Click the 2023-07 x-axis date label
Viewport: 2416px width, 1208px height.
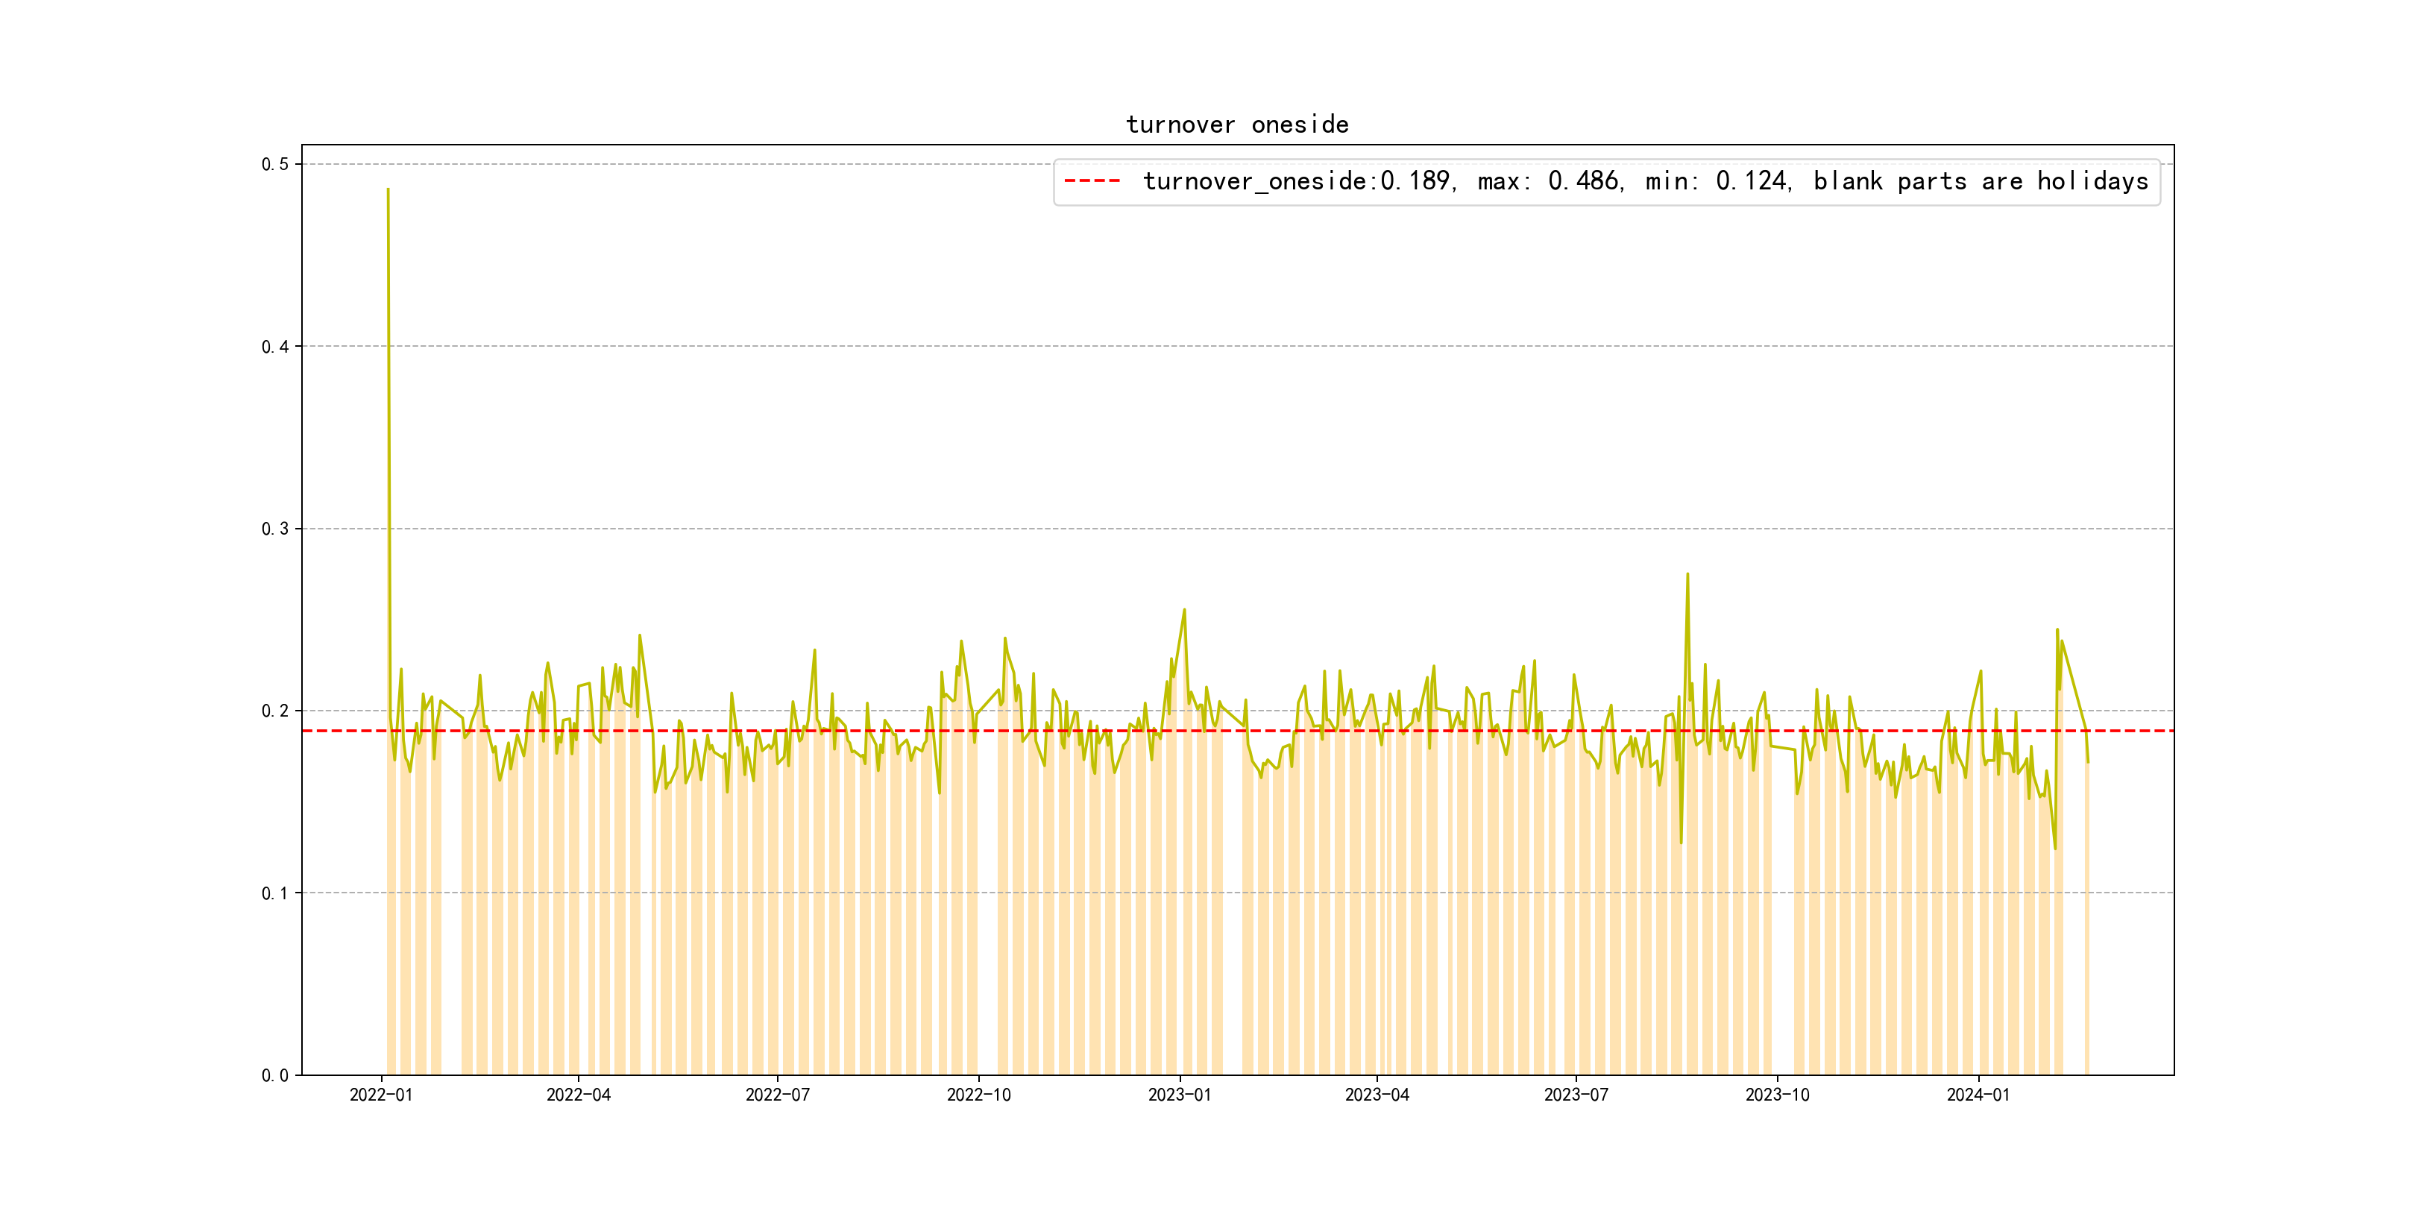[x=1576, y=1095]
